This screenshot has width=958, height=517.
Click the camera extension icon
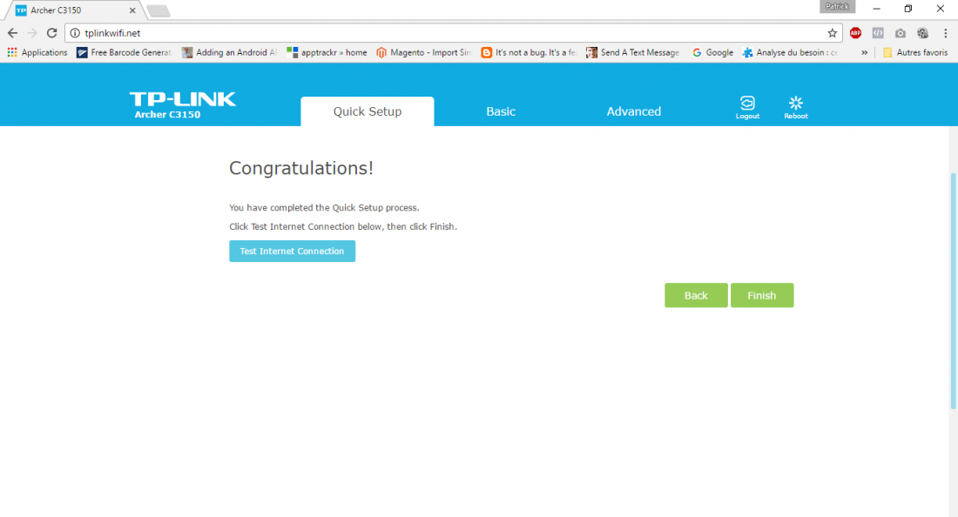coord(901,33)
